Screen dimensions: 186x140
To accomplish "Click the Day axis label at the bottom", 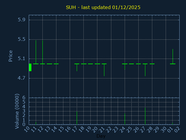I will pyautogui.click(x=101, y=136).
